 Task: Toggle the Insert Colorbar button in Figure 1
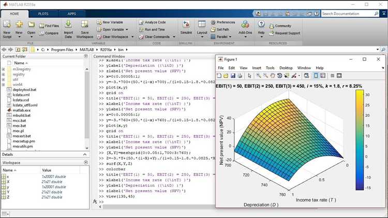(316, 76)
